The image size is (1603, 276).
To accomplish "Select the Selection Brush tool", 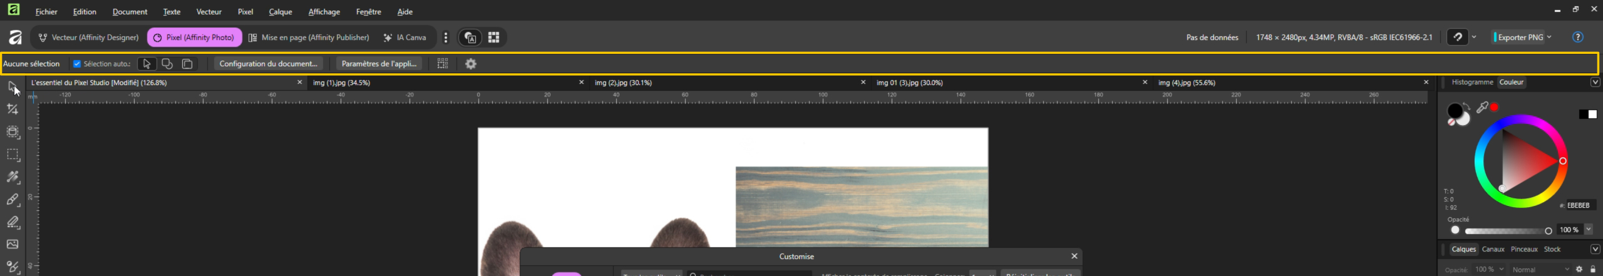I will (13, 177).
